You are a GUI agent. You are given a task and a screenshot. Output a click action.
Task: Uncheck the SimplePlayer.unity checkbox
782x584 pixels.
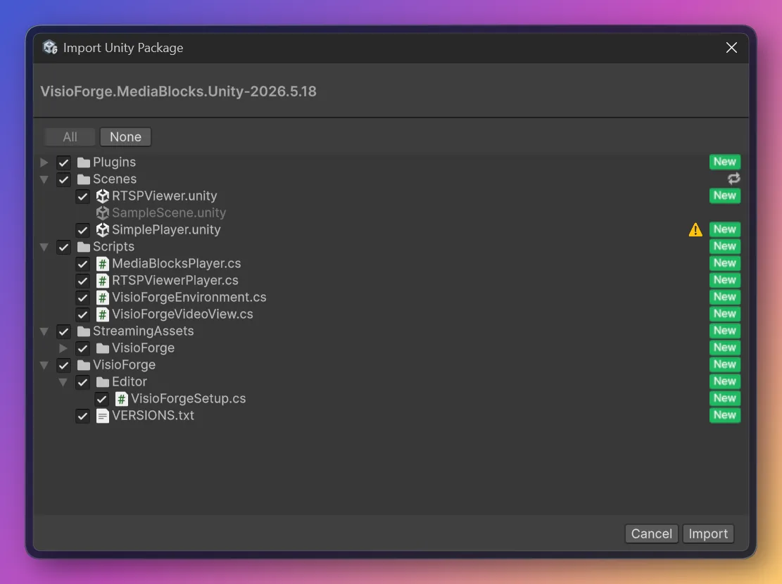point(82,230)
